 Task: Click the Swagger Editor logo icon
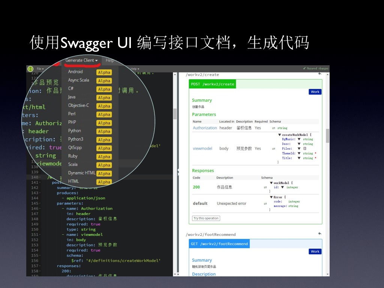click(x=30, y=69)
